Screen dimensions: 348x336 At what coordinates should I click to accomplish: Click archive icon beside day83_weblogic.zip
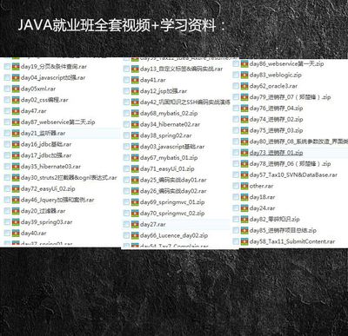pos(244,75)
